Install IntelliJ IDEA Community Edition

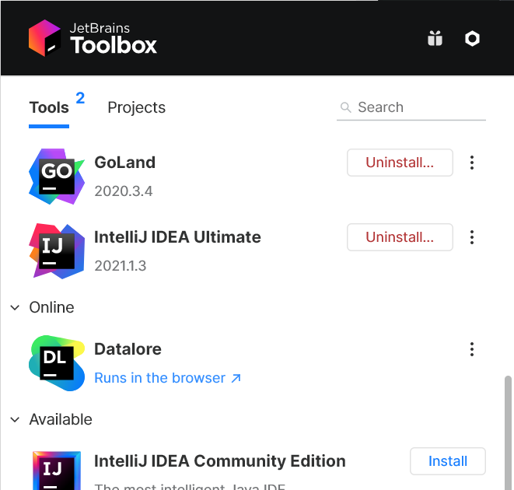click(448, 461)
